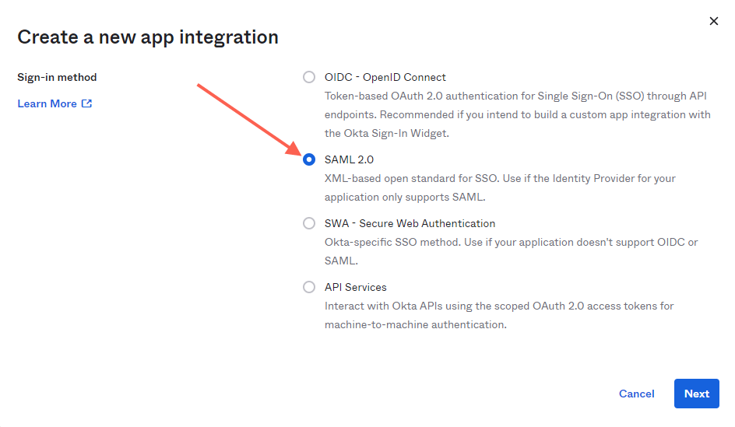The width and height of the screenshot is (735, 427).
Task: Select the OIDC - OpenID Connect radio button
Action: (309, 77)
